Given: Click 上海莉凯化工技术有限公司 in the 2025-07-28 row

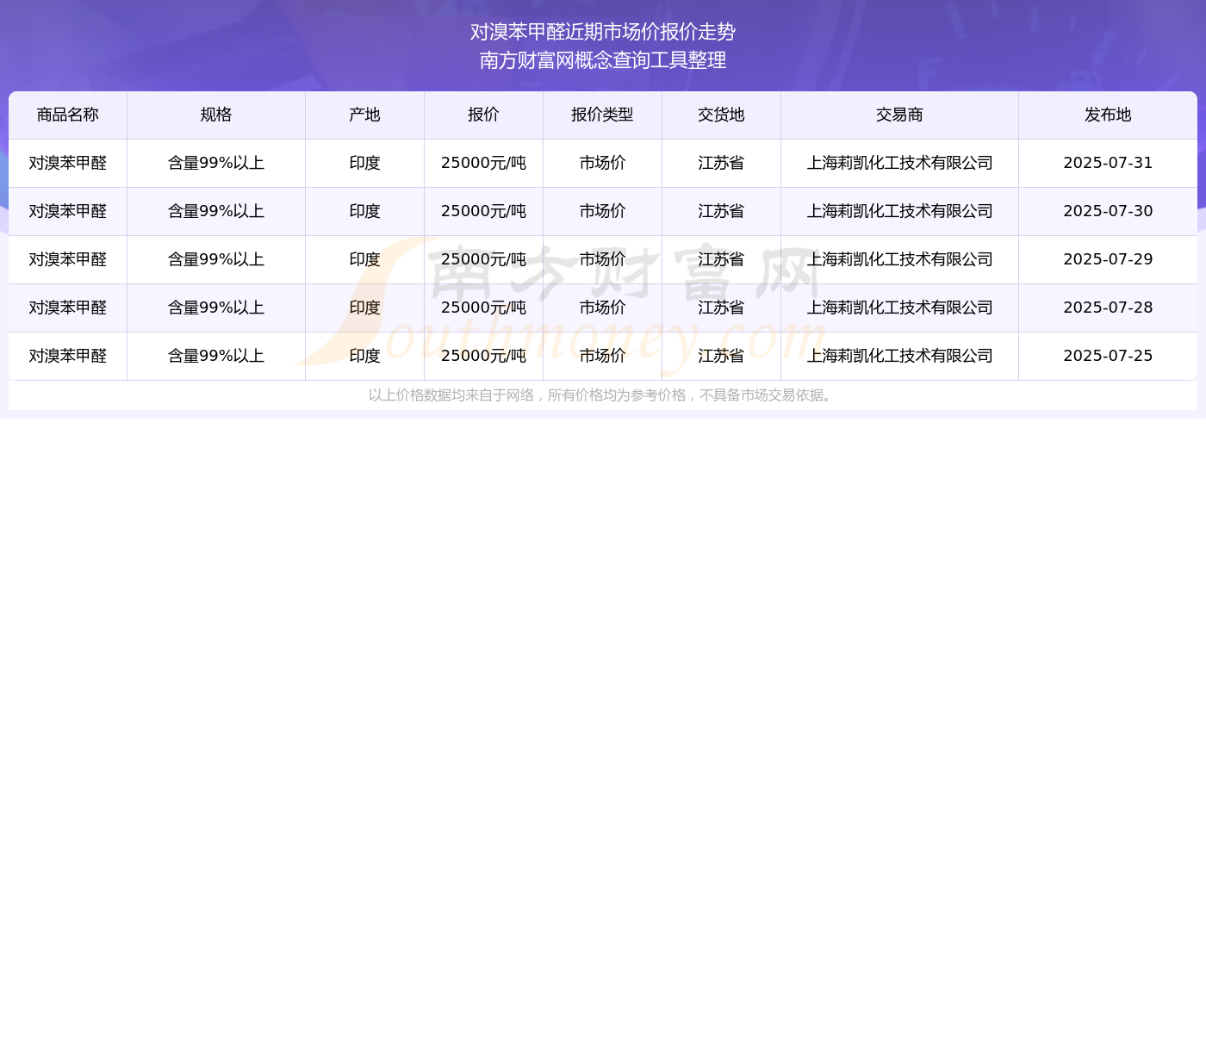Looking at the screenshot, I should [900, 308].
